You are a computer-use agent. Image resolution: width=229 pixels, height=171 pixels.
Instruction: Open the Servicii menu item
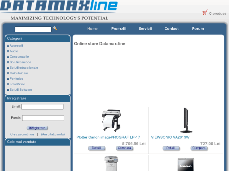pos(145,29)
